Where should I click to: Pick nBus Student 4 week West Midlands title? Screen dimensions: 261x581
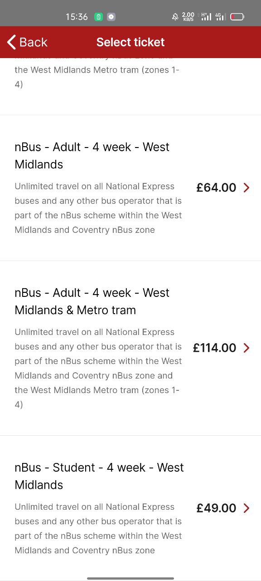click(99, 476)
